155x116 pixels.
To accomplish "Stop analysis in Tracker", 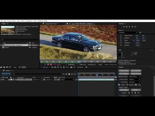I will 135,93.
